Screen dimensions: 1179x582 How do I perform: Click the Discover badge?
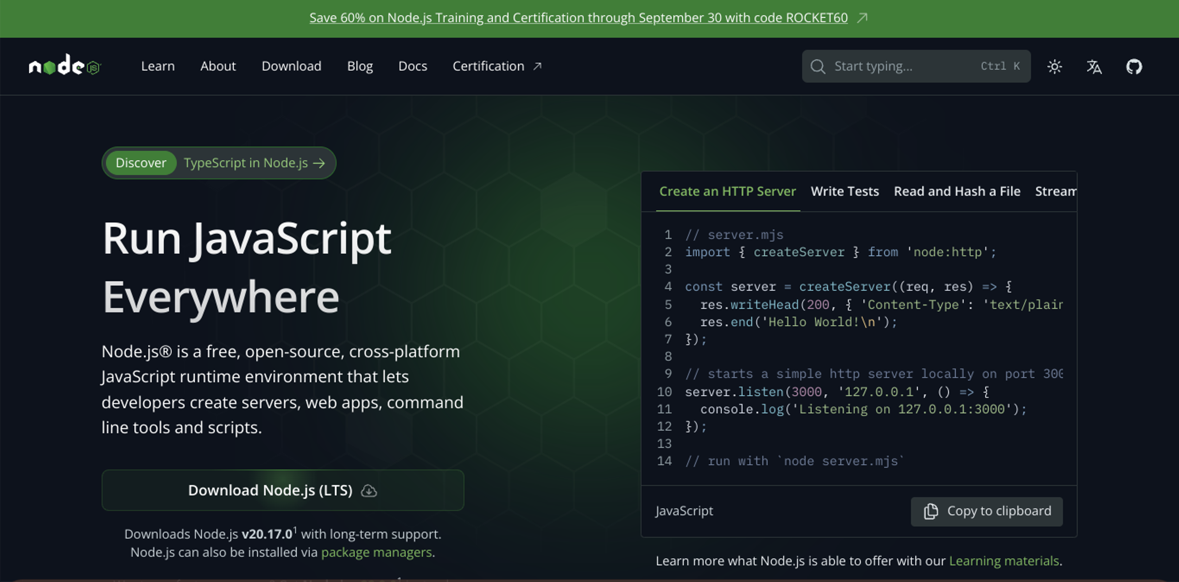click(141, 163)
